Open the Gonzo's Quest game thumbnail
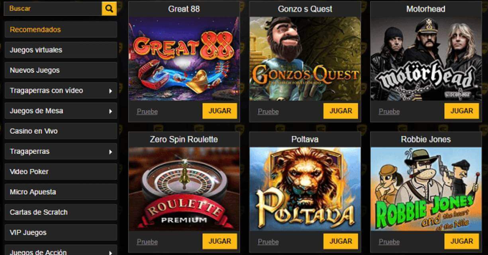The image size is (488, 255). click(305, 59)
